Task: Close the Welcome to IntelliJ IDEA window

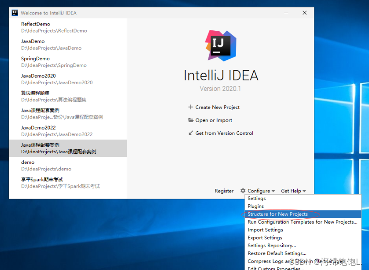Action: click(305, 13)
